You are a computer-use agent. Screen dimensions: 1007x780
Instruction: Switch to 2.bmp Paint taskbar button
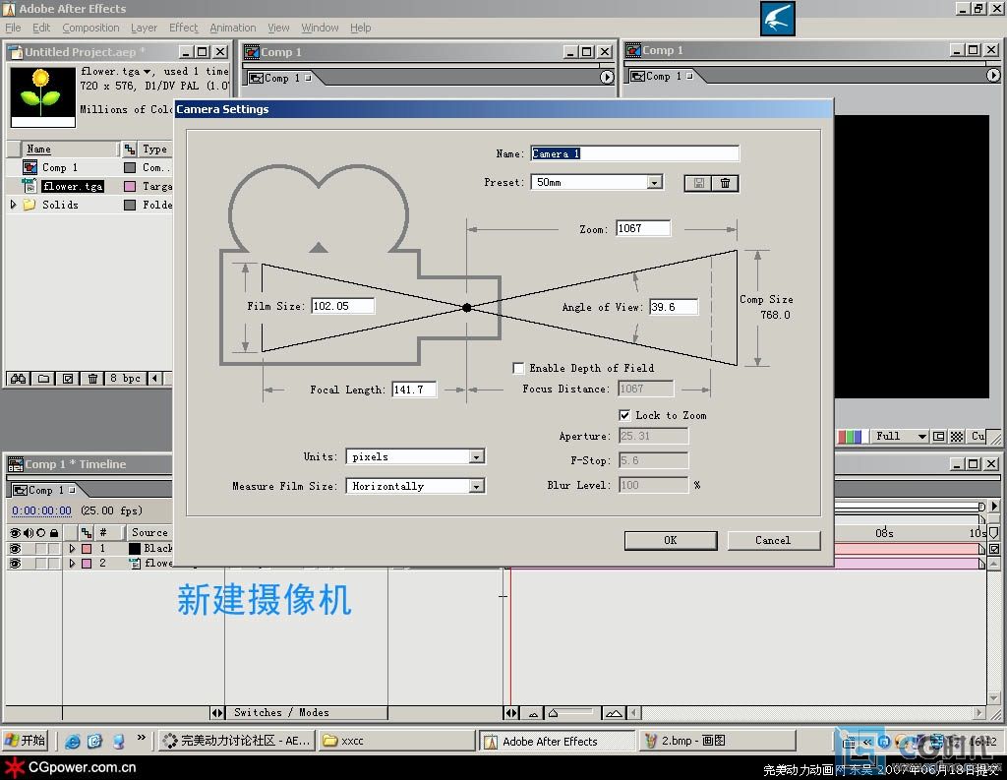coord(718,741)
